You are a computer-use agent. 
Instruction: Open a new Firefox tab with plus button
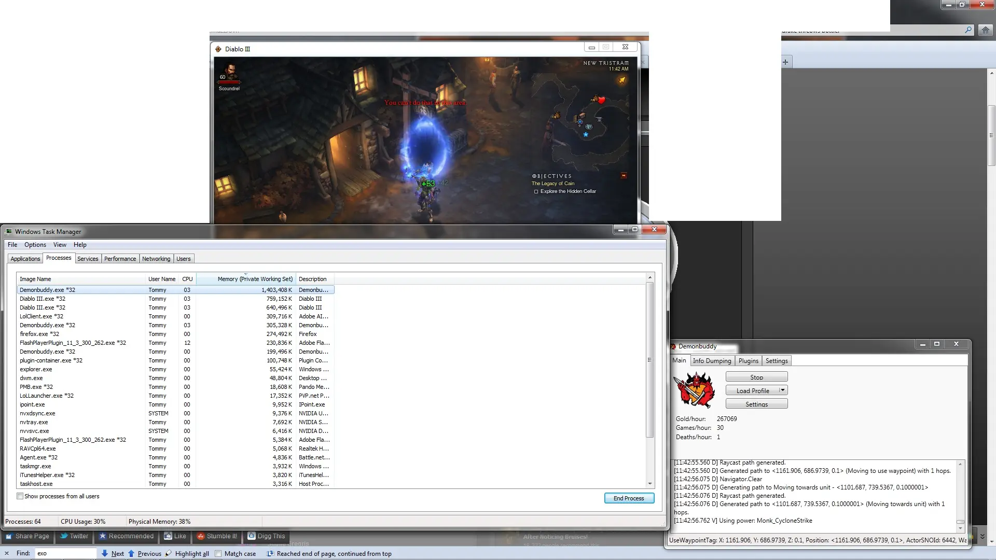pos(785,62)
